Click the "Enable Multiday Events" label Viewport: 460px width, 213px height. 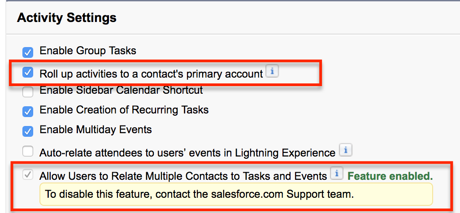pyautogui.click(x=95, y=130)
